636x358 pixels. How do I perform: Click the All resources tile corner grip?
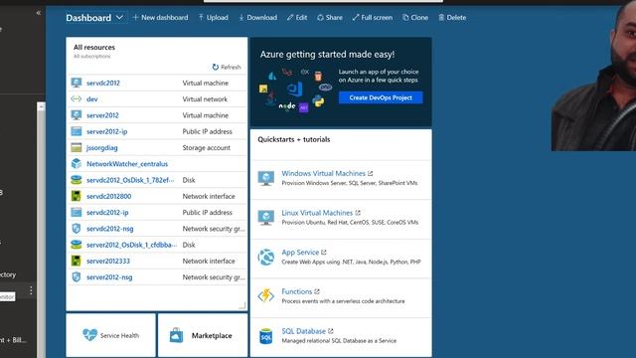coord(242,305)
